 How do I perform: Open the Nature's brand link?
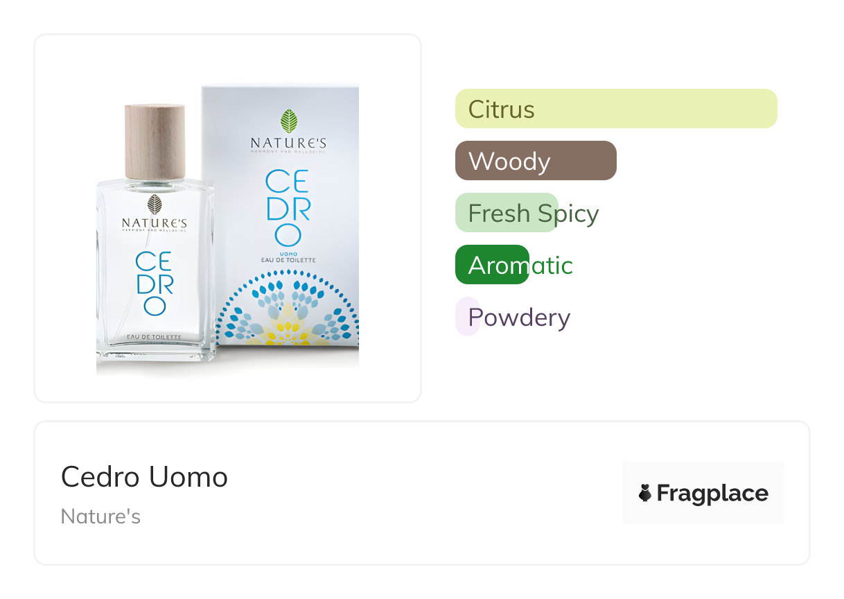point(100,516)
